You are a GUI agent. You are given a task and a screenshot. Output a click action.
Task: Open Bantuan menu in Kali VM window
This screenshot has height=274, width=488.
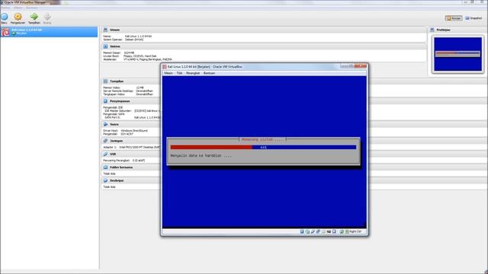[209, 73]
